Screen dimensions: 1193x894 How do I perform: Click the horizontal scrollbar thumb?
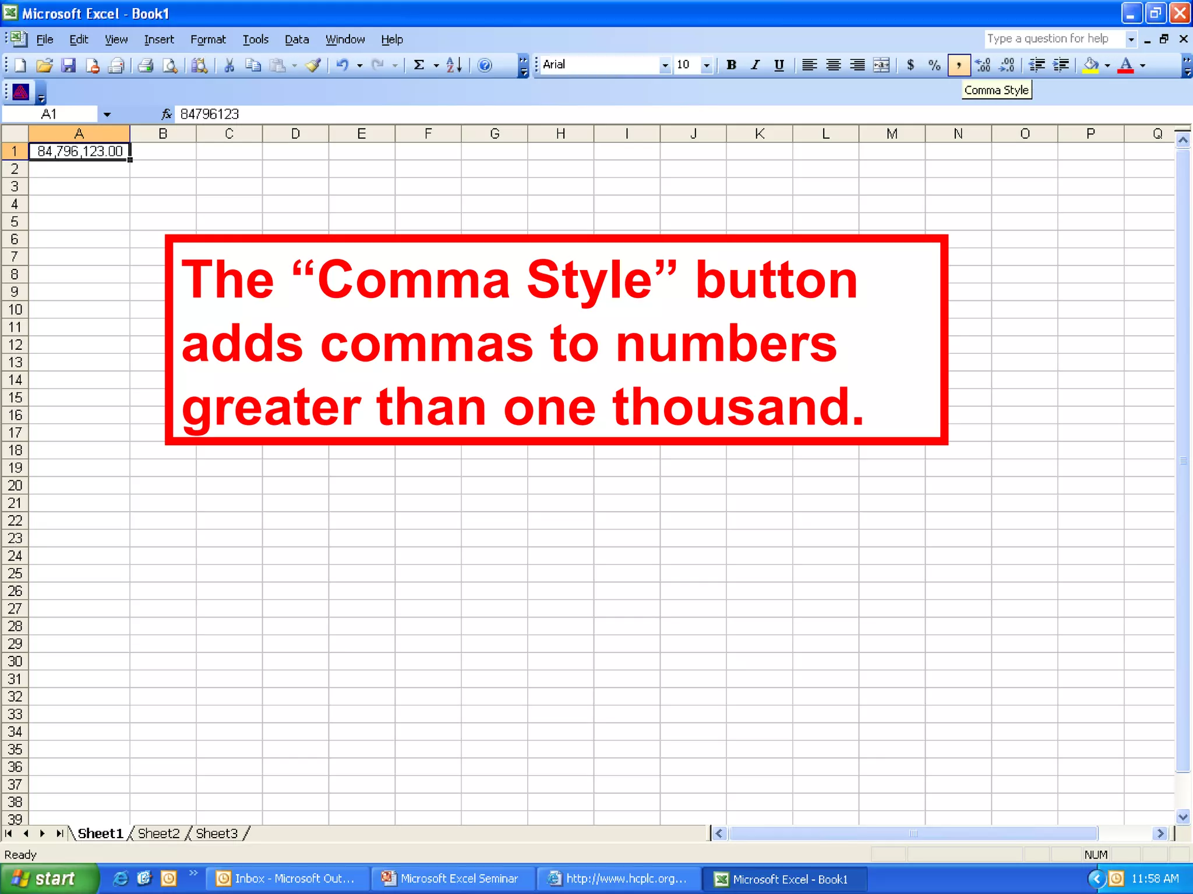point(913,833)
